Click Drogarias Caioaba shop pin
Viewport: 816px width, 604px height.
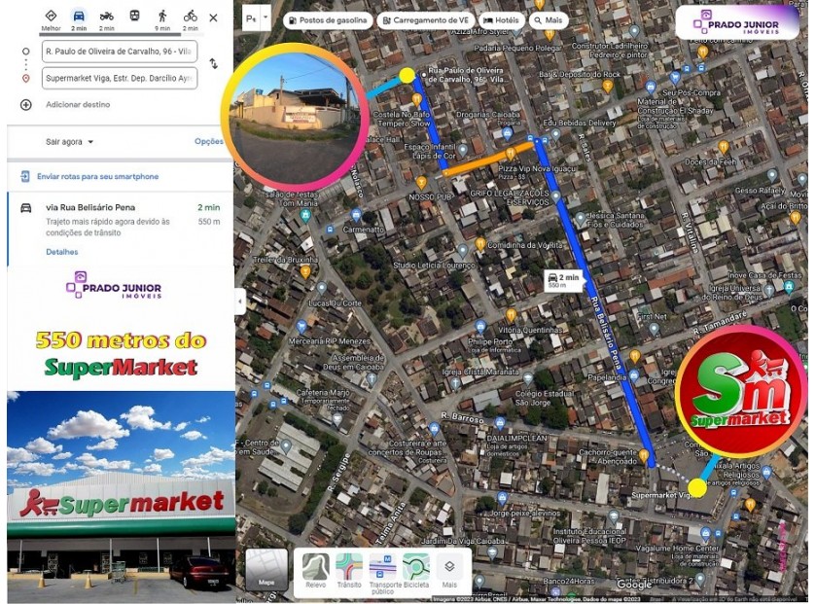coord(507,134)
